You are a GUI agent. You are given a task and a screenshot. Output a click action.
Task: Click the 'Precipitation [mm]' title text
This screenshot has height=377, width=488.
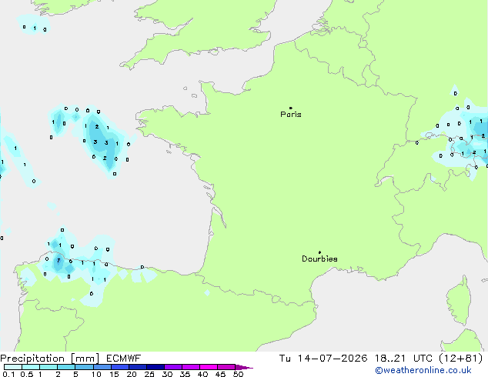coord(50,359)
